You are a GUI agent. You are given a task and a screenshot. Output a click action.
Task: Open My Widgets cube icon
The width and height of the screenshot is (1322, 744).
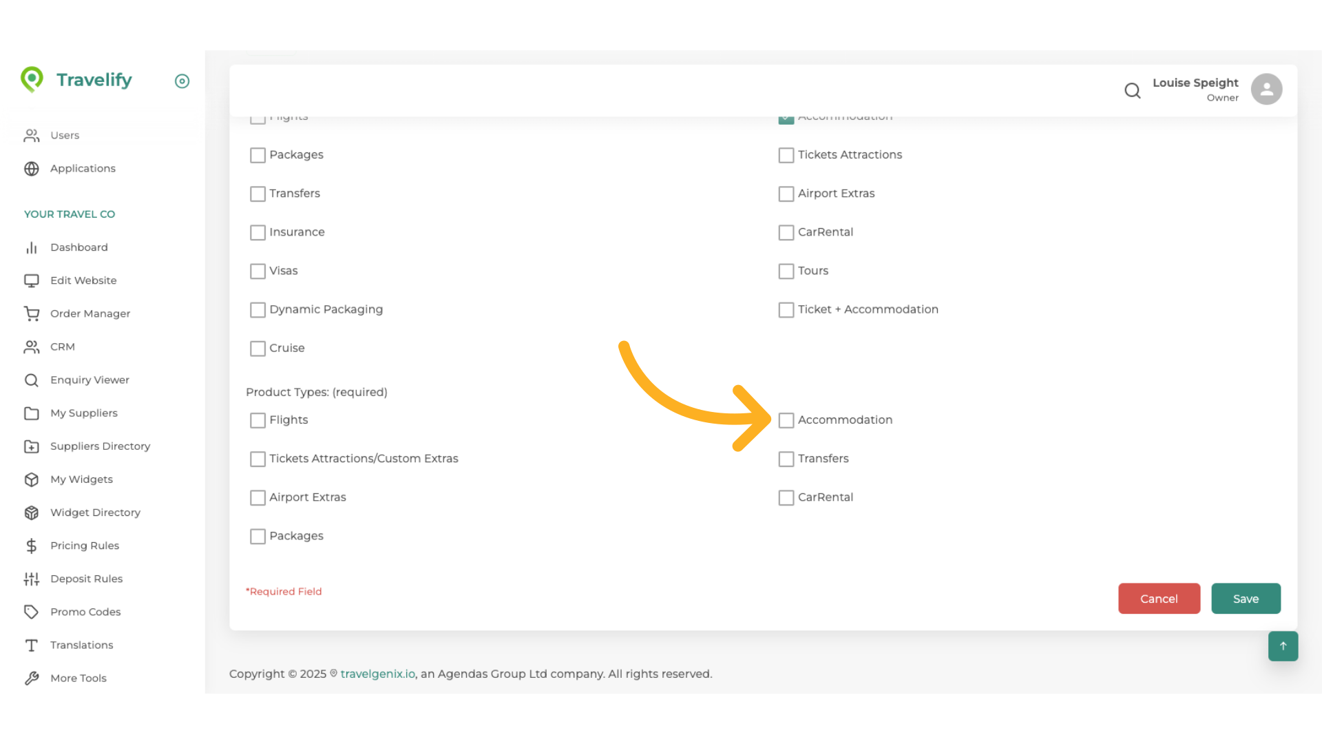[x=32, y=479]
